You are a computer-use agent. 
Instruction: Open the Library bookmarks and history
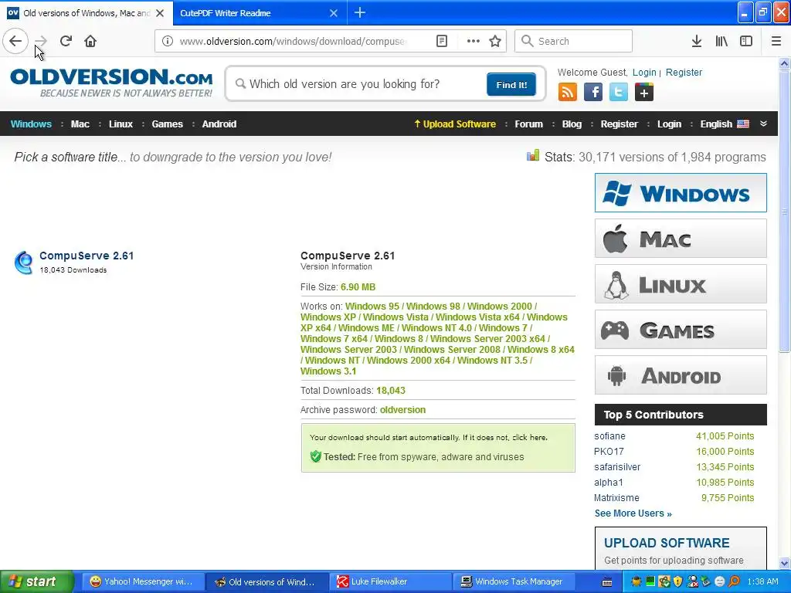pos(721,41)
